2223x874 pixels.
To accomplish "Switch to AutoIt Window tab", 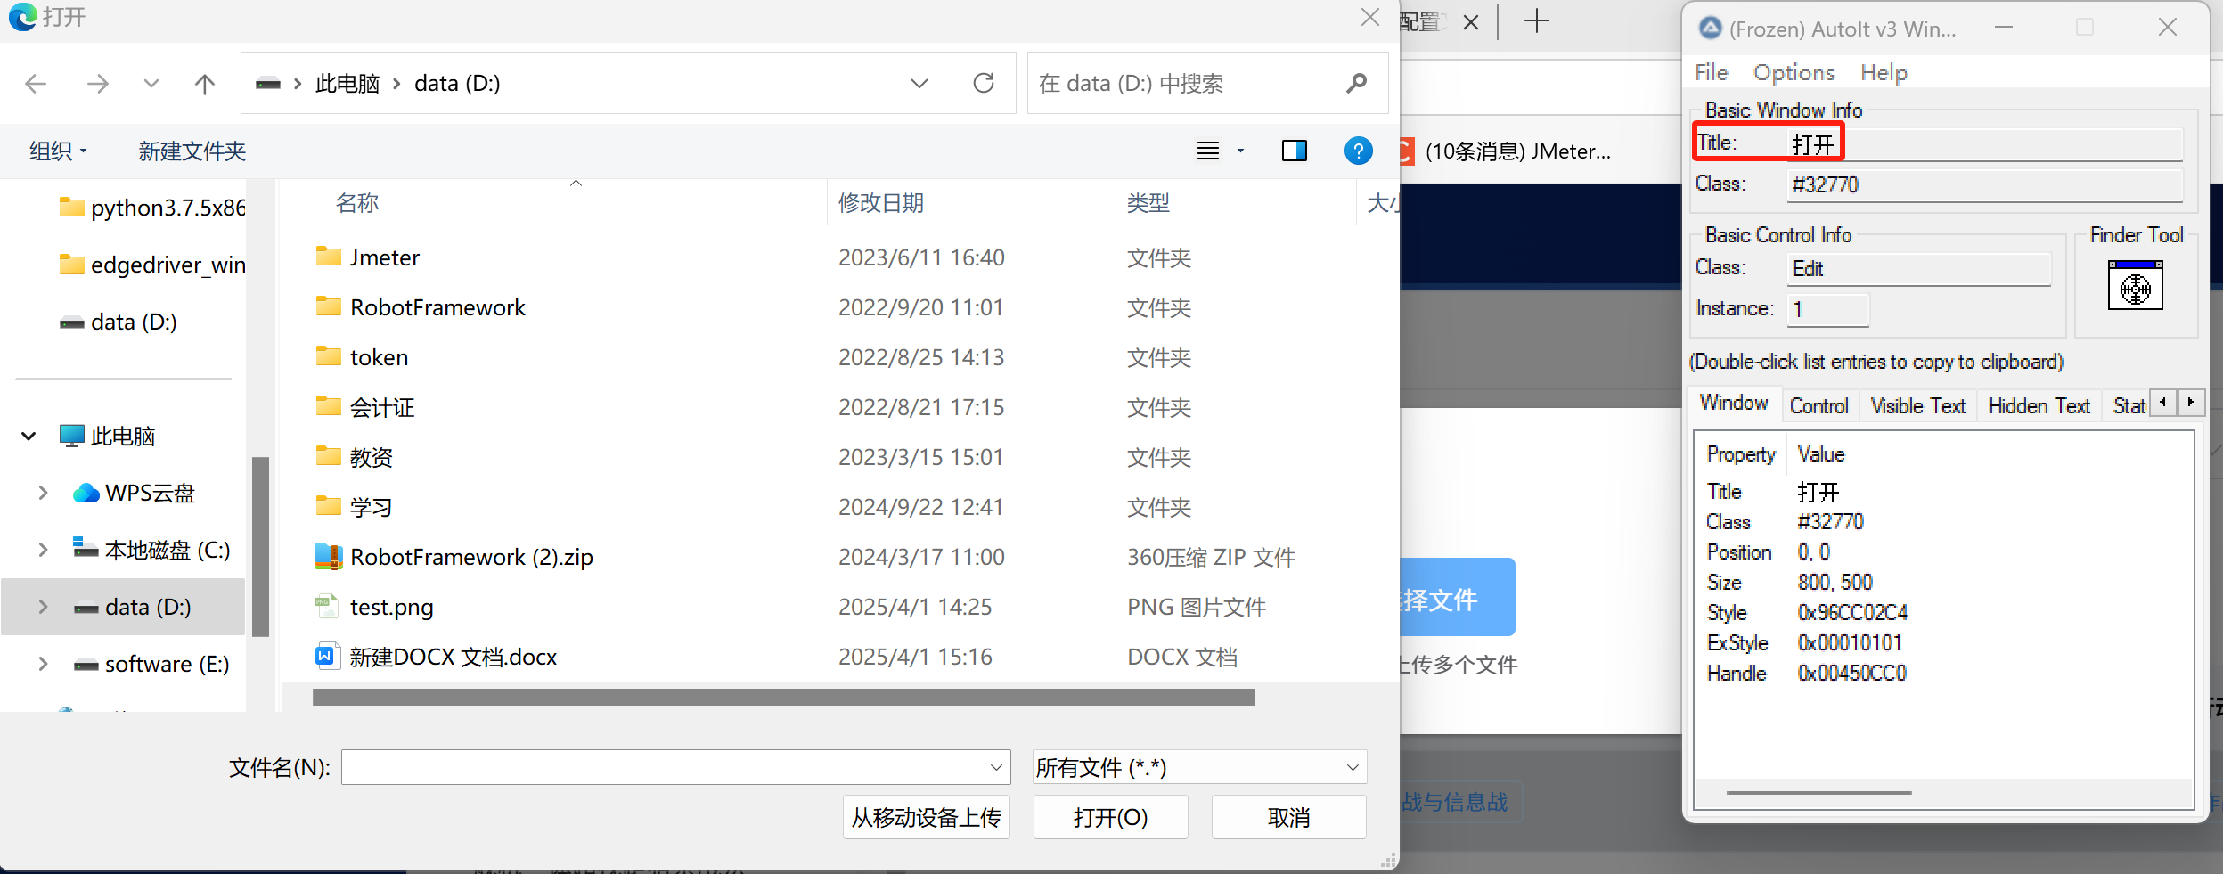I will 1734,403.
